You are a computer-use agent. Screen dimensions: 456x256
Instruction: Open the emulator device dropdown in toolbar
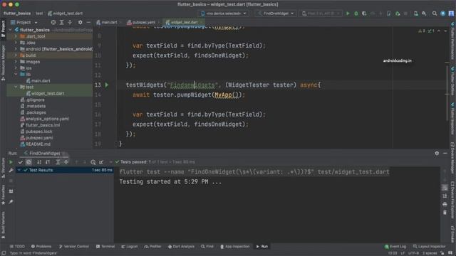coord(320,14)
